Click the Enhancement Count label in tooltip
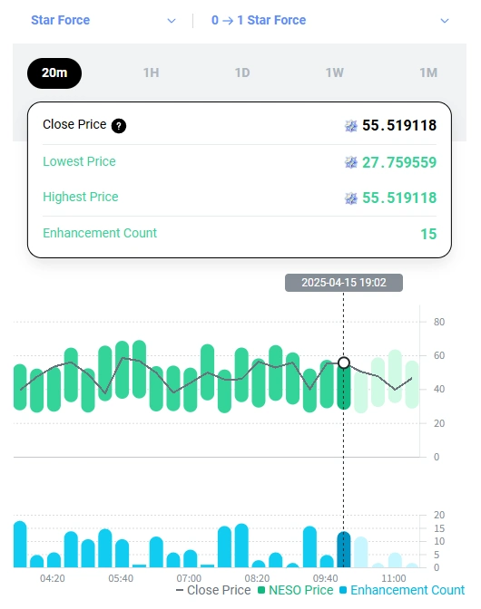The width and height of the screenshot is (481, 609). click(x=100, y=233)
